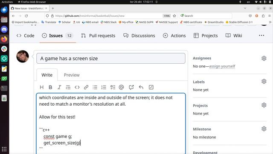Viewport: 273px width, 154px height.
Task: Apply italic formatting in the editor
Action: pos(59,87)
